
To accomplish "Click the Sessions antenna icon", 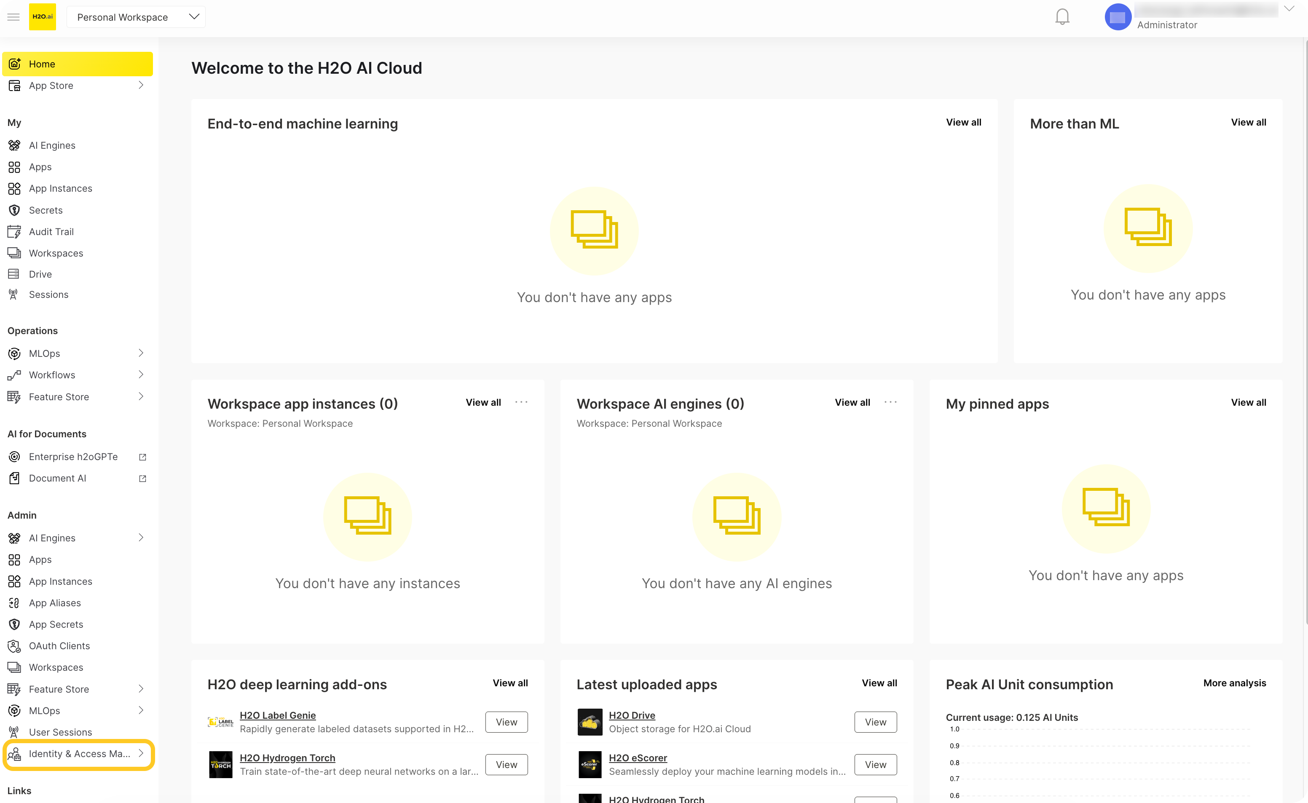I will 14,294.
